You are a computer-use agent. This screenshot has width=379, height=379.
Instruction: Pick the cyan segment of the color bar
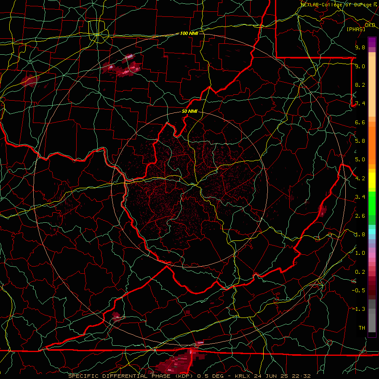pyautogui.click(x=372, y=232)
